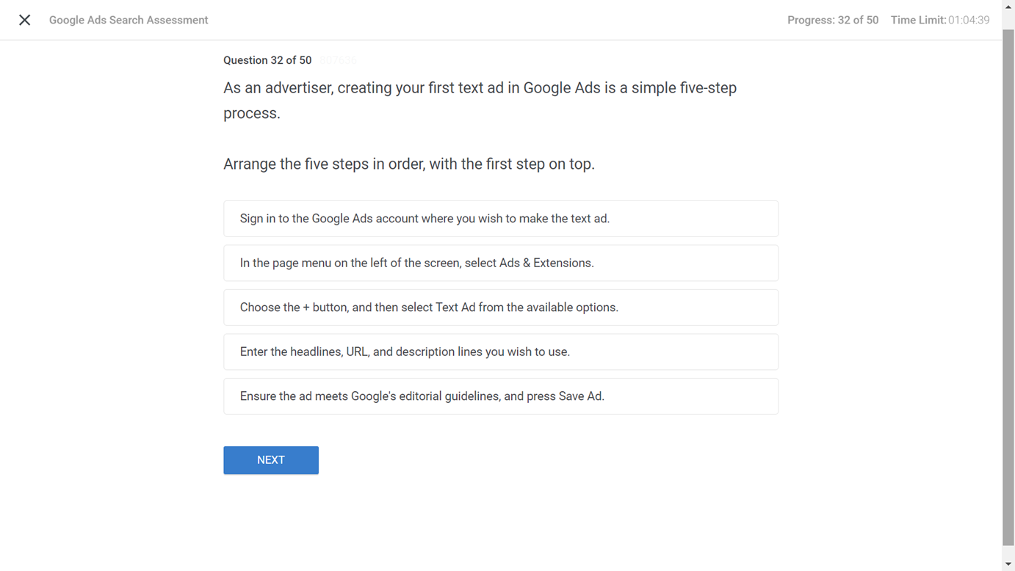
Task: Click the Progress 32 of 50 indicator
Action: coord(833,20)
